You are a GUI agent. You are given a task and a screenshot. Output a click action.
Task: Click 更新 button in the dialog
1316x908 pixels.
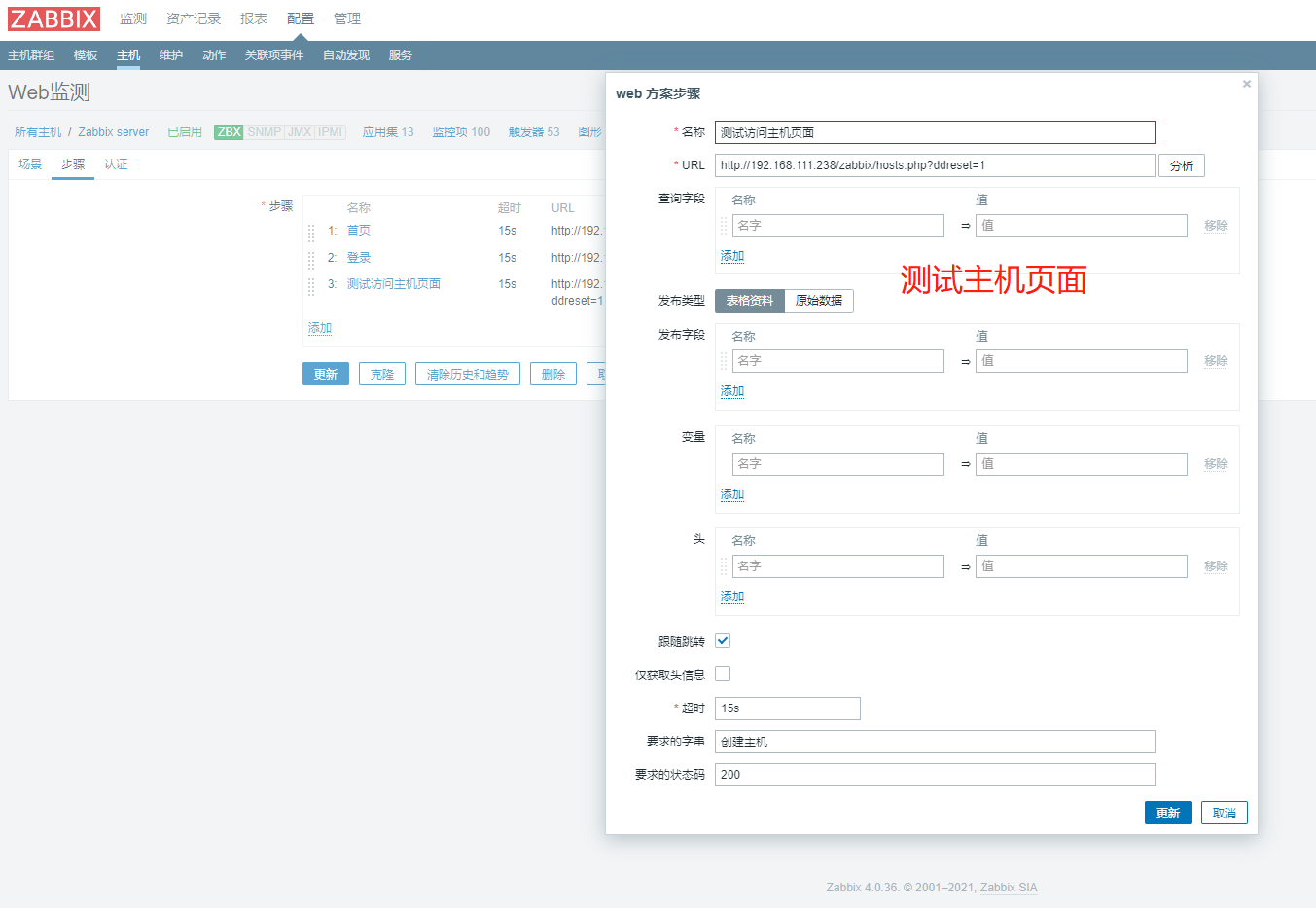coord(1168,813)
